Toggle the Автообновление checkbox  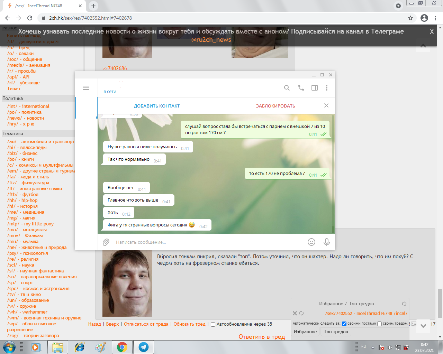click(x=213, y=324)
